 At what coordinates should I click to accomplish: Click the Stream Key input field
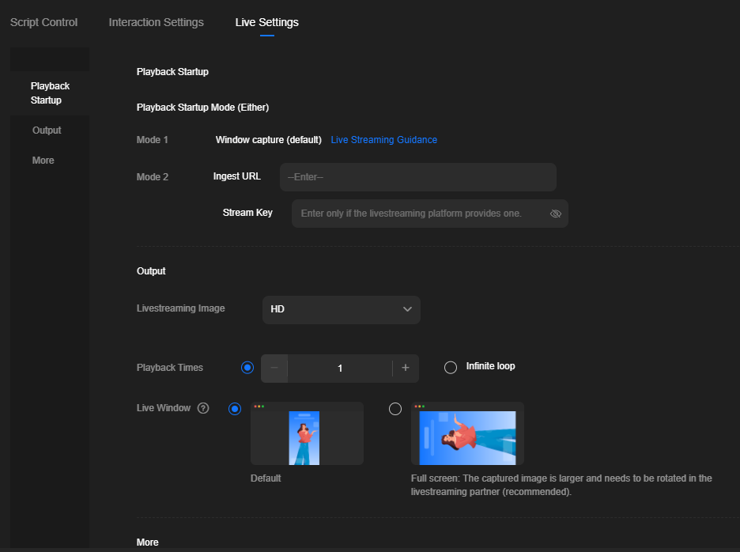[x=430, y=214]
